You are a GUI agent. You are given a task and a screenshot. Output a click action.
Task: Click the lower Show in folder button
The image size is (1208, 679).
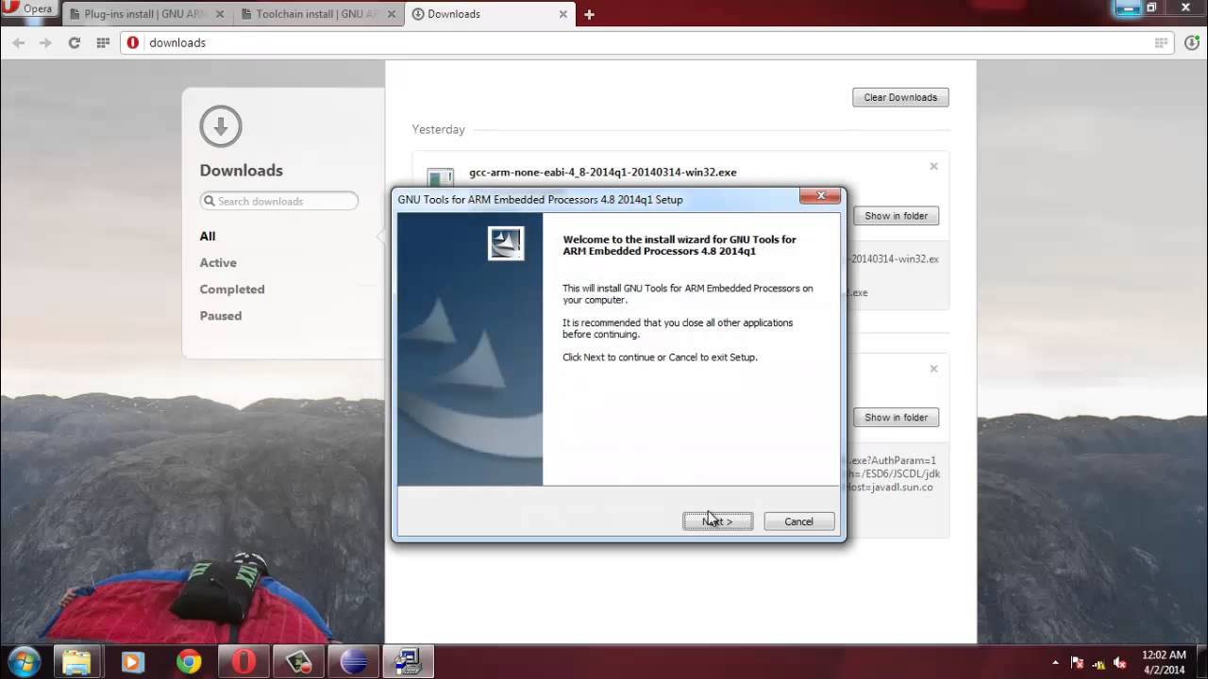(896, 417)
